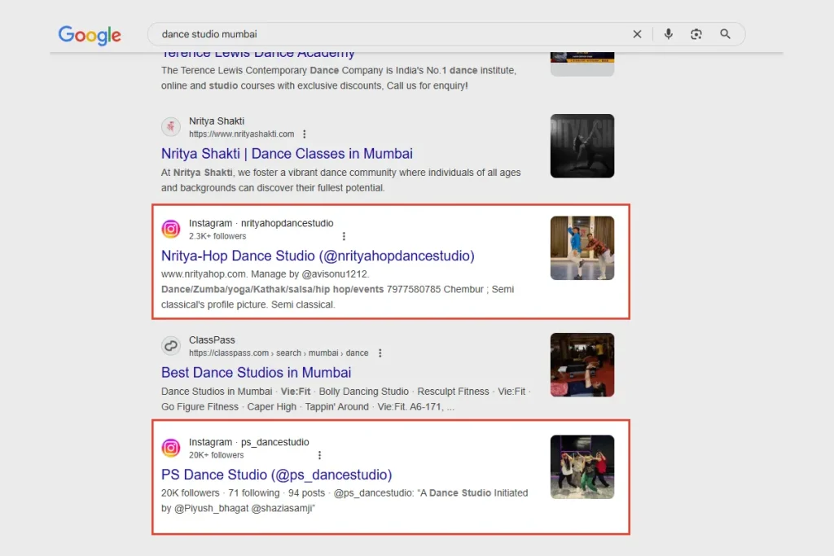Click the Nritya Shakti site favicon

[171, 126]
